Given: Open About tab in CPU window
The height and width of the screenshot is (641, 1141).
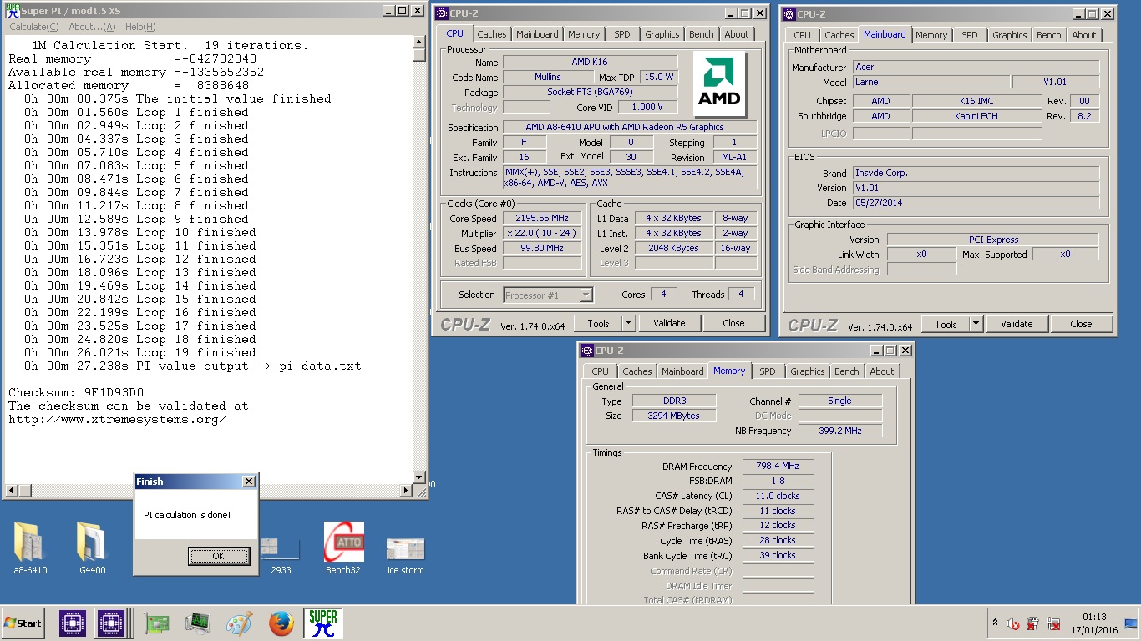Looking at the screenshot, I should point(737,34).
